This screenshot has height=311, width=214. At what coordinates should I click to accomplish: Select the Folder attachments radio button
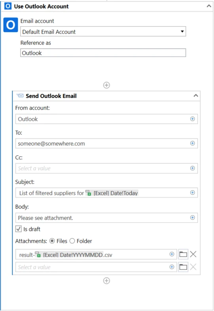coord(72,241)
